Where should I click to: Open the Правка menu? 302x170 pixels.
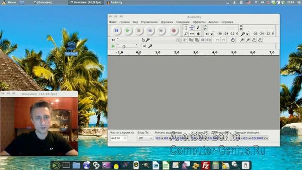(125, 22)
